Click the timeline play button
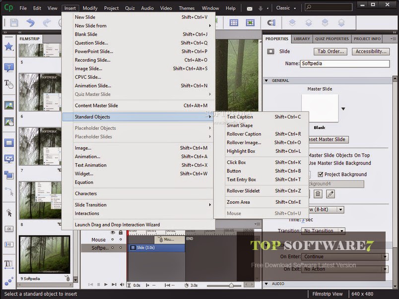Screen dimensions: 399x299 pyautogui.click(x=106, y=285)
